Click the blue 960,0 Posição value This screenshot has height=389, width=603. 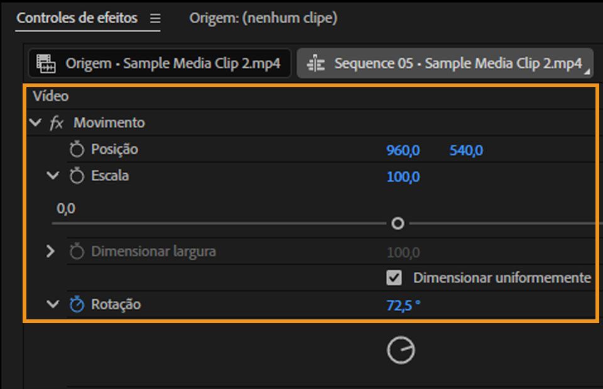tap(401, 149)
